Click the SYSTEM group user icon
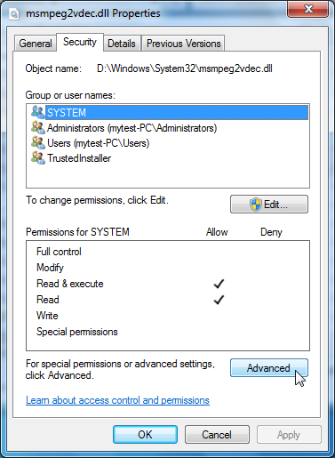The width and height of the screenshot is (335, 458). click(37, 112)
